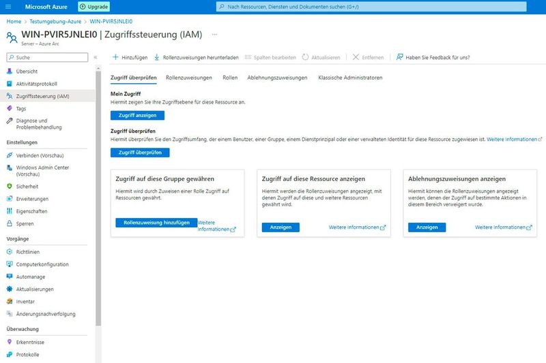Click Aktualisieren refresh toolbar item

321,57
